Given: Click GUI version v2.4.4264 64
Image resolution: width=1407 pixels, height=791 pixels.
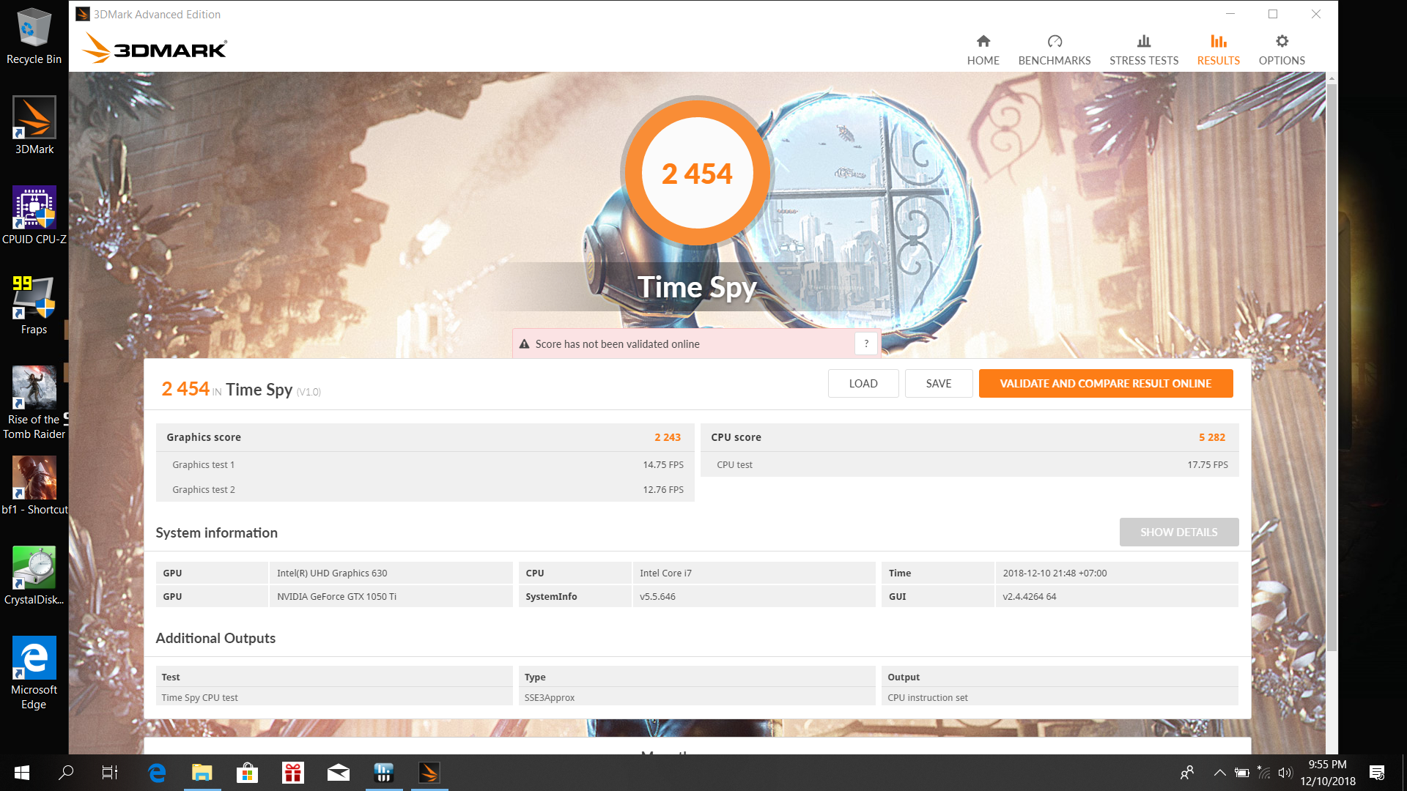Looking at the screenshot, I should (1030, 596).
